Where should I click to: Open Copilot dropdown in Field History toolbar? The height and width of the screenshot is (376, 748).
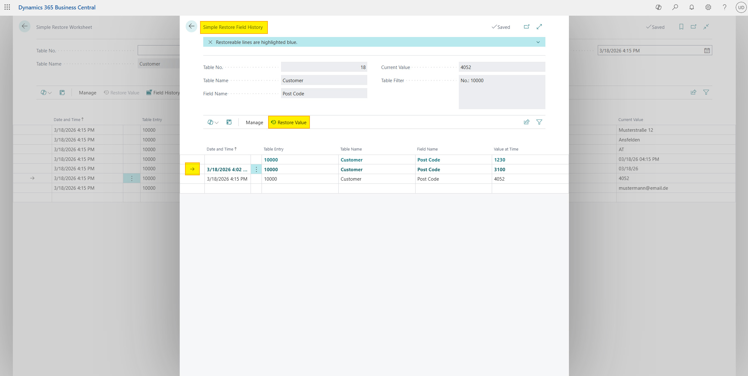coord(213,122)
